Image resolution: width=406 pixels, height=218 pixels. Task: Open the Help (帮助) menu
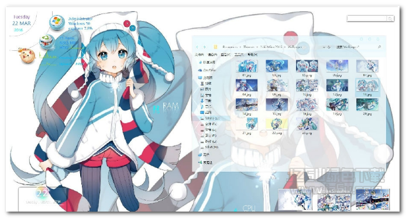pyautogui.click(x=252, y=54)
